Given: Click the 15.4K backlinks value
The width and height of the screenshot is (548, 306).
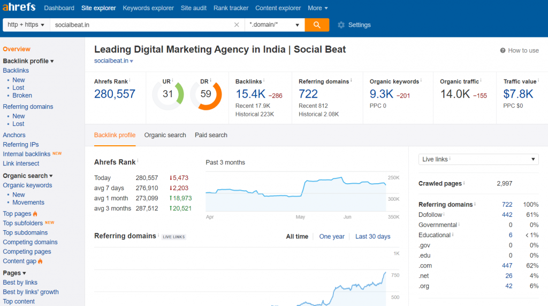Looking at the screenshot, I should [x=250, y=94].
